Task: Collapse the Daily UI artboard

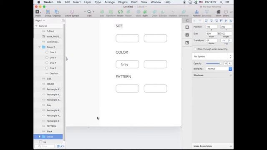Action: click(36, 26)
